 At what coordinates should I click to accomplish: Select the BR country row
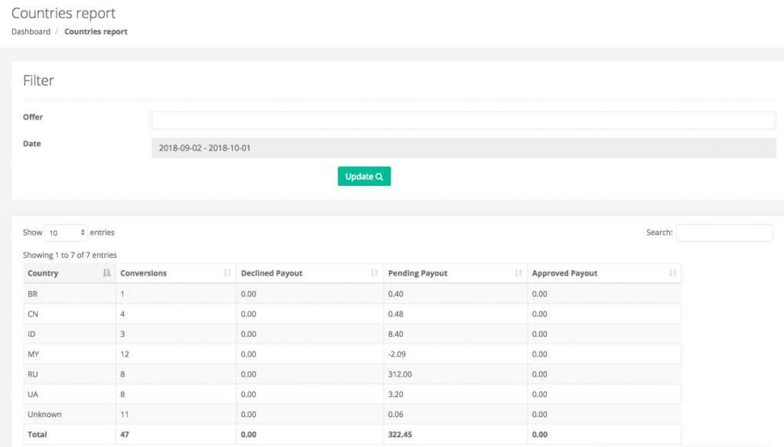click(x=33, y=294)
